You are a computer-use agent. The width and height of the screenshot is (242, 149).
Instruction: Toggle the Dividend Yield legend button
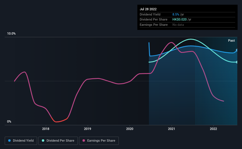(x=21, y=141)
